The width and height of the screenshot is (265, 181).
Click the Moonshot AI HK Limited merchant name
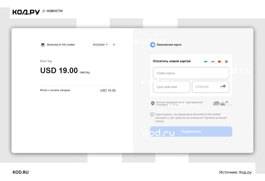point(61,45)
